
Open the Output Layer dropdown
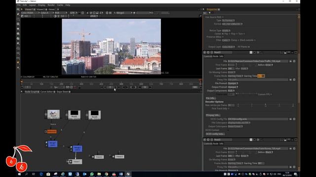tap(228, 47)
